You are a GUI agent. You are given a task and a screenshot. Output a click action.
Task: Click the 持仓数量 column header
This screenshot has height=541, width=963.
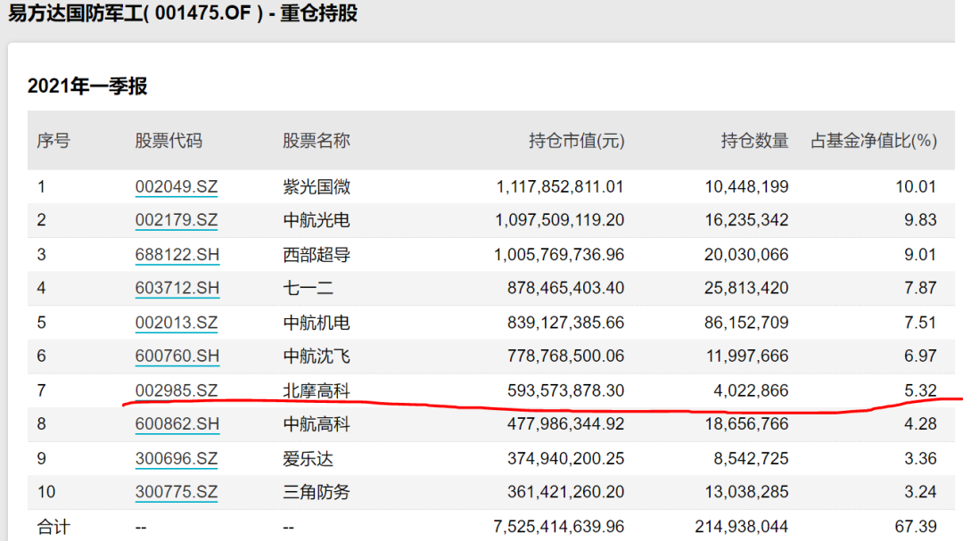click(755, 141)
